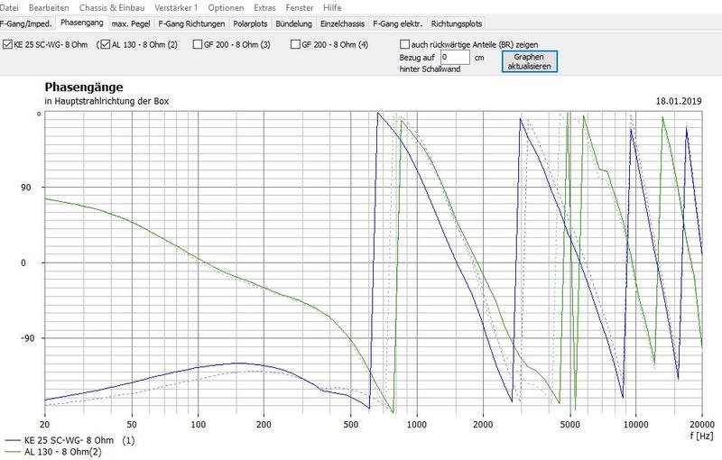
Task: Uncheck the AL 130 - 8 Ohm (2) checkbox
Action: (x=106, y=44)
